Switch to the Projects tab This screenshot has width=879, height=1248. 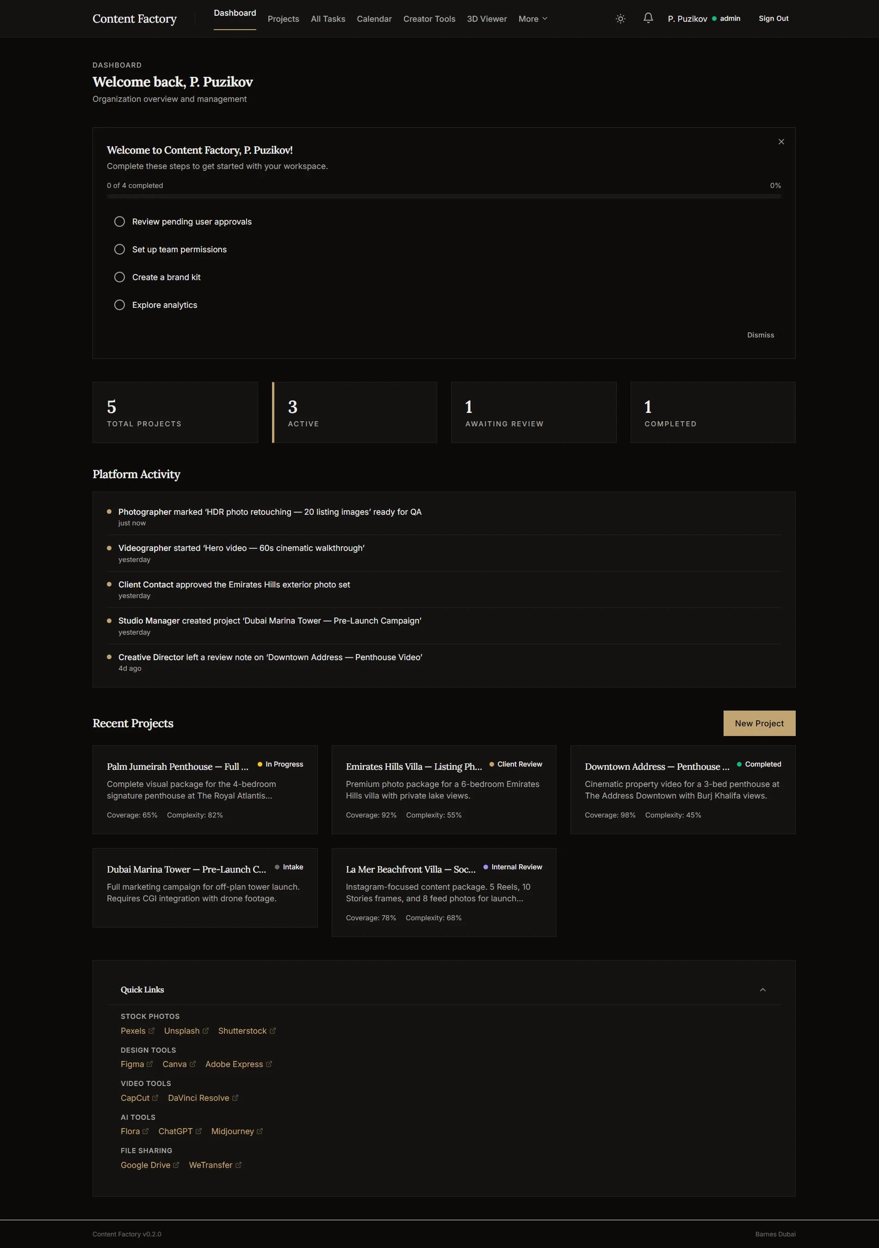coord(283,19)
